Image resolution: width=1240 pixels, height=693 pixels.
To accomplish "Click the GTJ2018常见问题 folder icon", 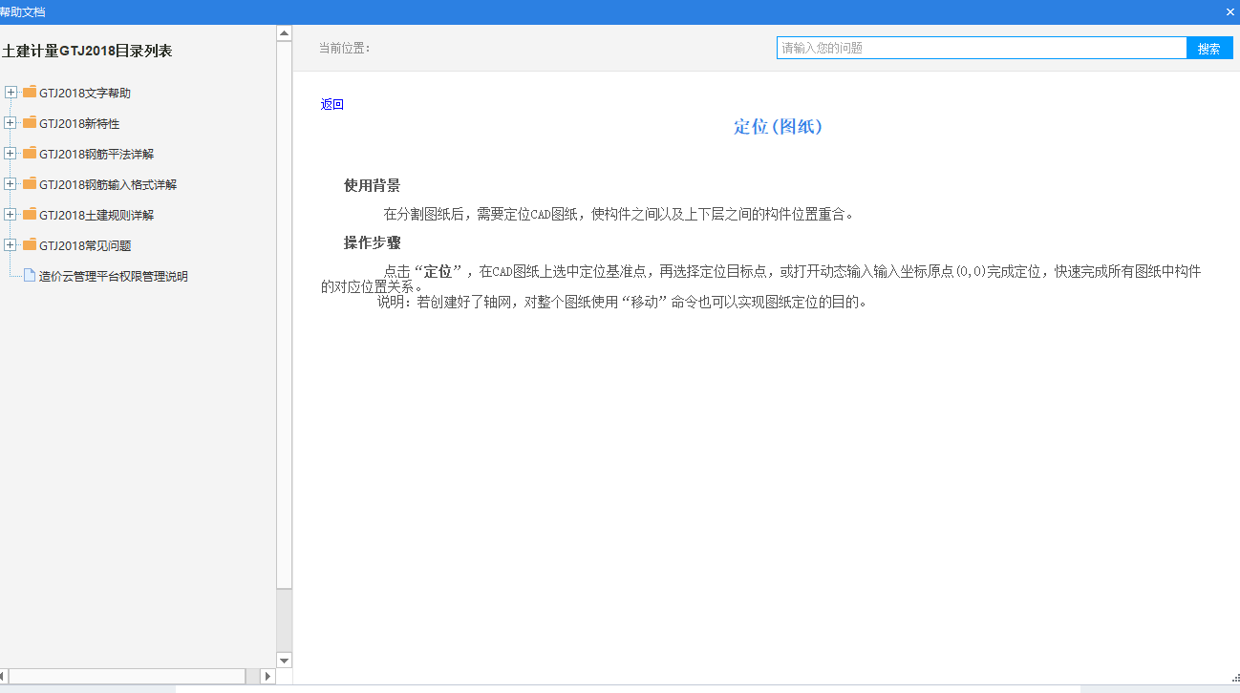I will point(30,245).
